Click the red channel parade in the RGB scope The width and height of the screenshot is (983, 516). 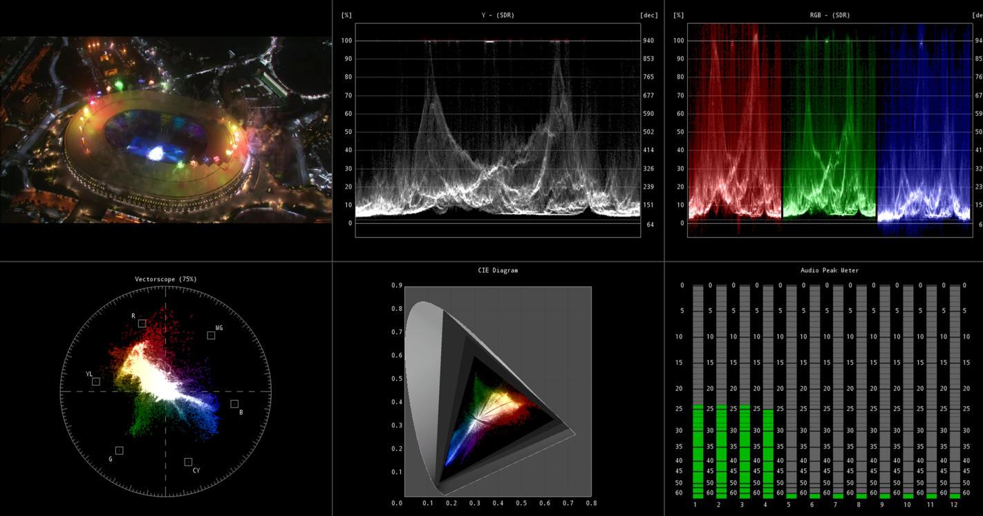(733, 138)
